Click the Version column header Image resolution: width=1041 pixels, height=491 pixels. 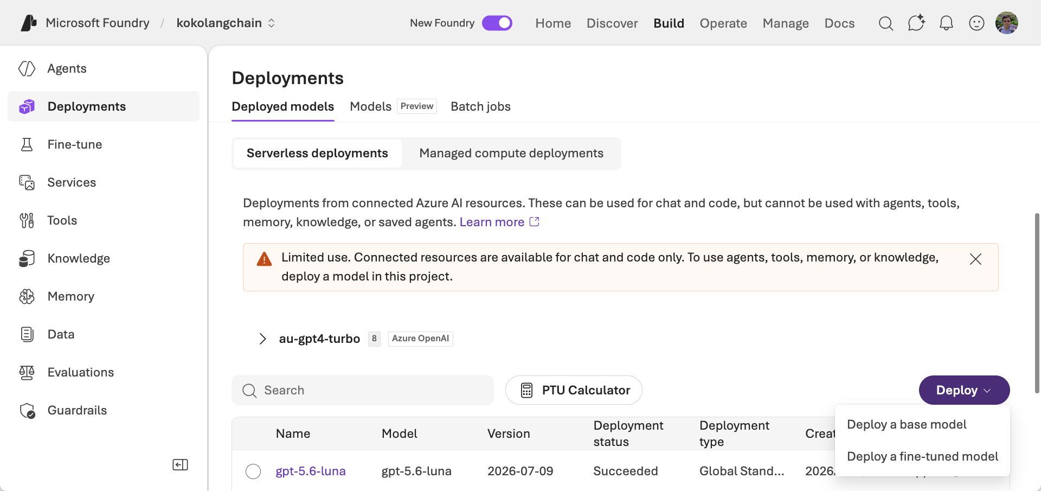(x=509, y=433)
